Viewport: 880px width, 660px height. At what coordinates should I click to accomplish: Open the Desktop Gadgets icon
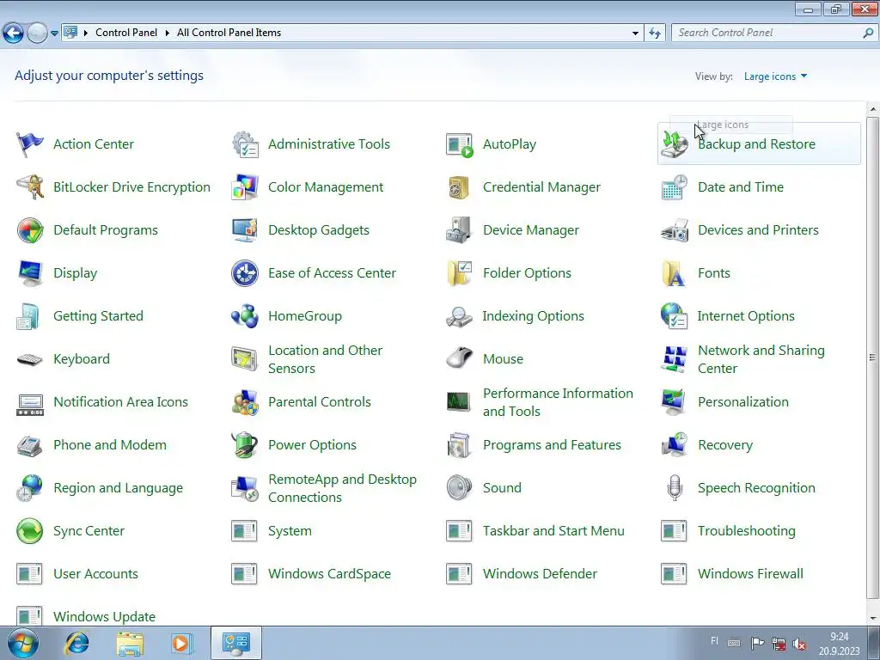[x=245, y=230]
